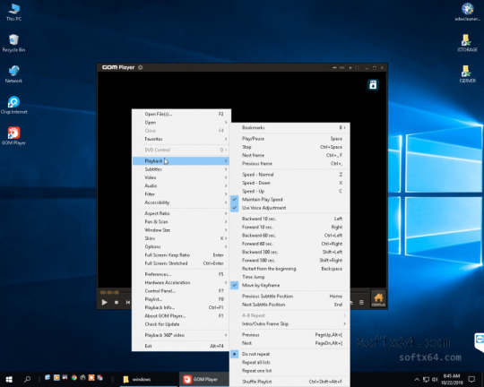Select Next Subtitle Position entry
Viewport: 484px width, 387px height.
coord(290,305)
